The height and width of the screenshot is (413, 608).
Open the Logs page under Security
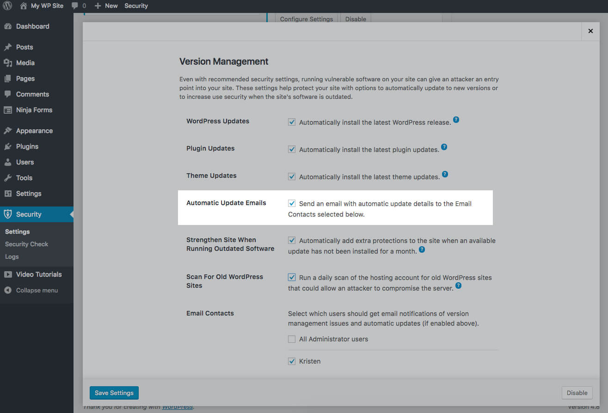pos(12,256)
